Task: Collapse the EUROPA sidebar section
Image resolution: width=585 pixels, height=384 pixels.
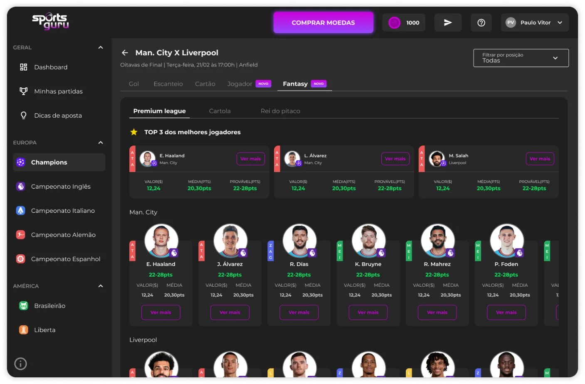Action: (101, 143)
